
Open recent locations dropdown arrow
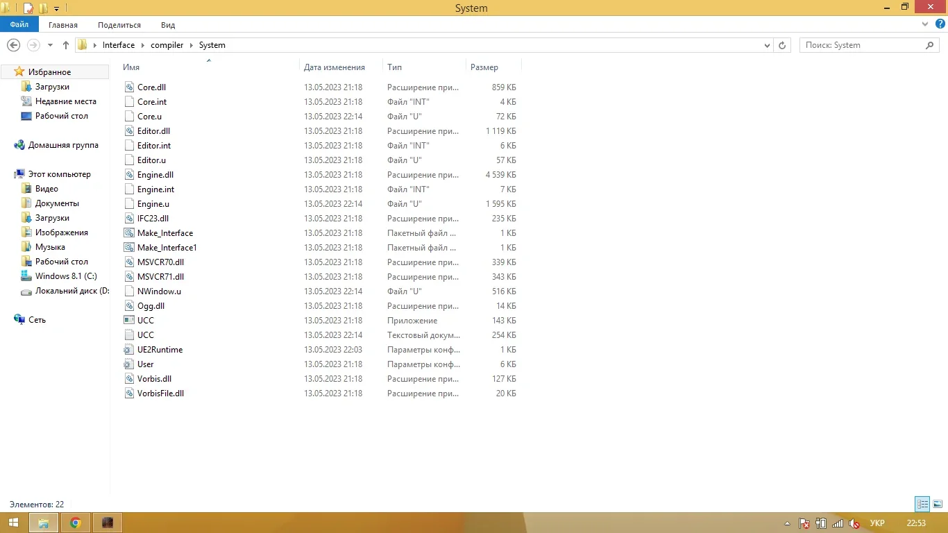(50, 45)
